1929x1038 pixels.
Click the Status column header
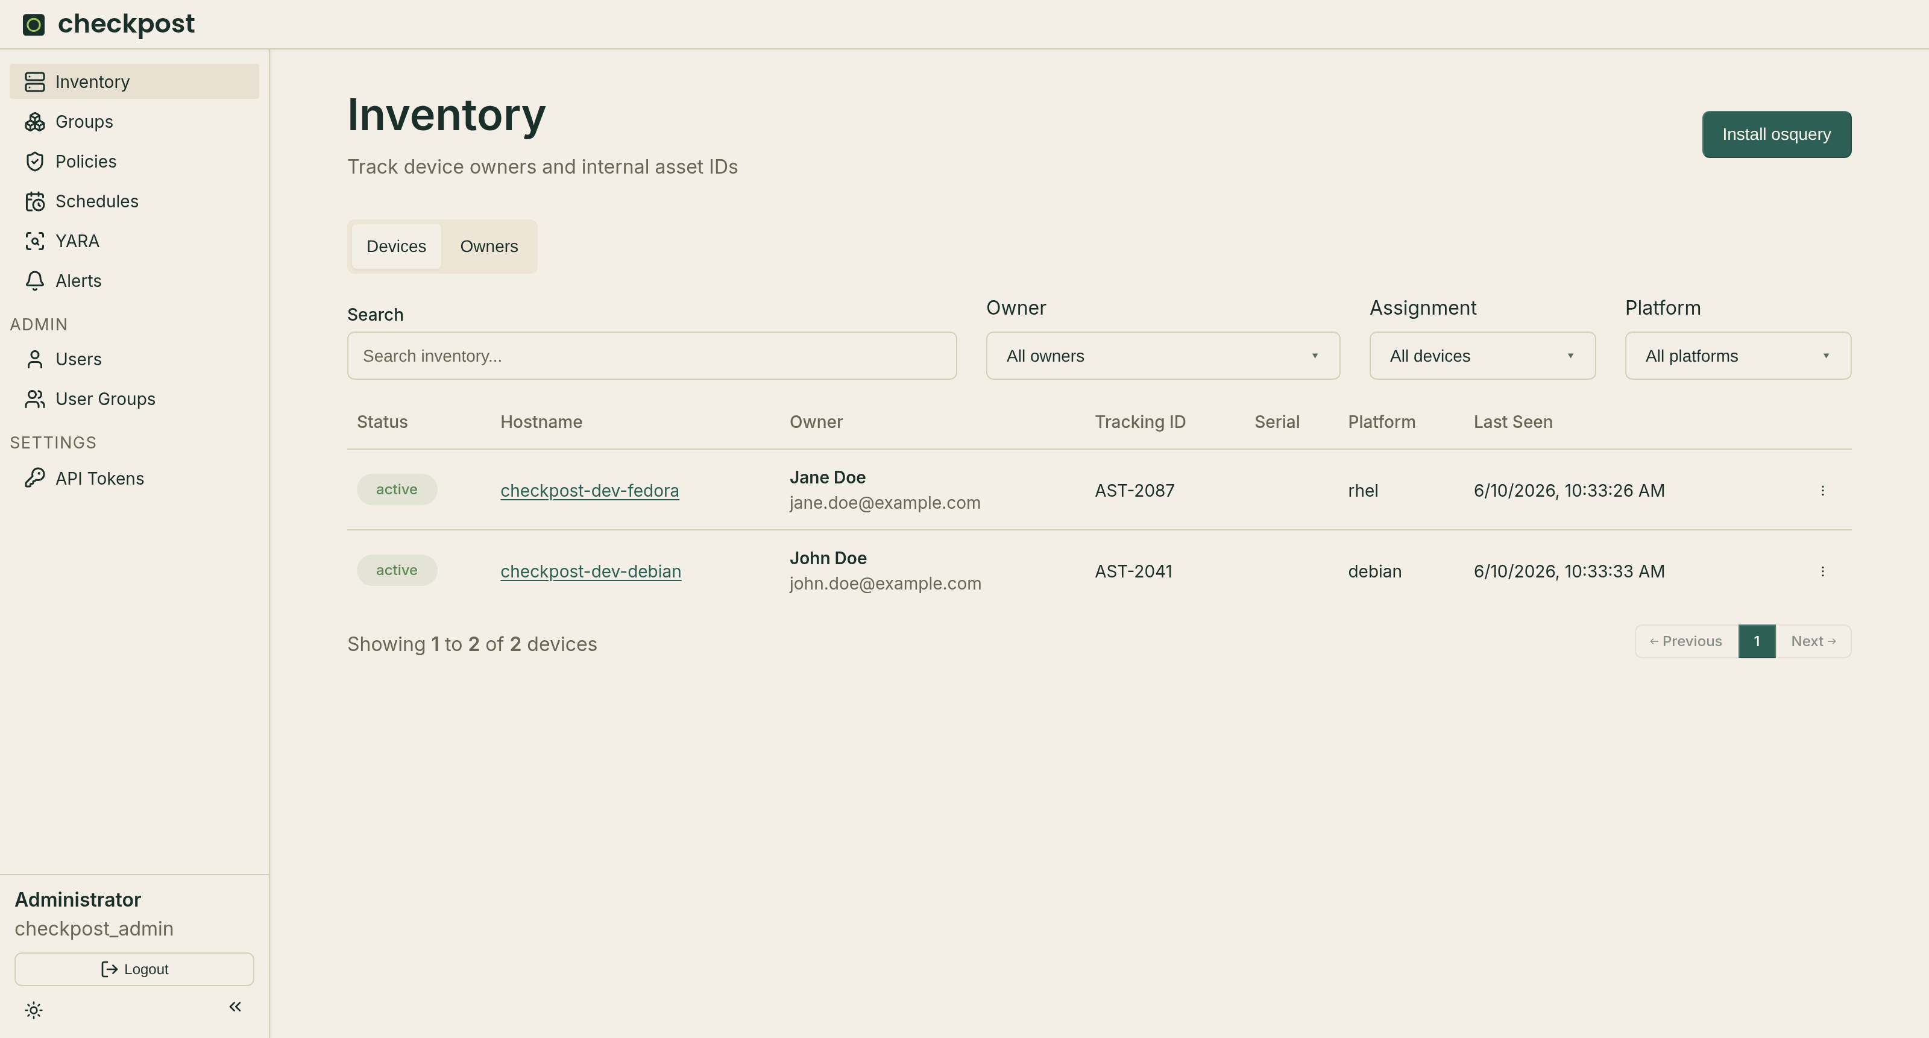click(x=382, y=421)
